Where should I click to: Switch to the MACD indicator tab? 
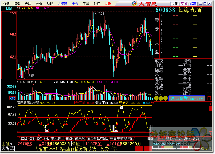pos(69,139)
